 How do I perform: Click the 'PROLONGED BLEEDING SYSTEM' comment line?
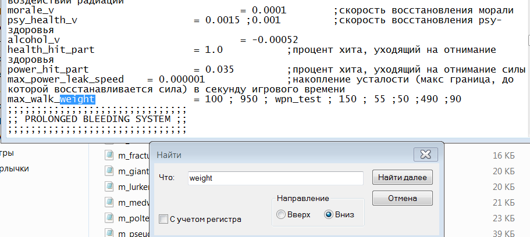click(x=97, y=119)
